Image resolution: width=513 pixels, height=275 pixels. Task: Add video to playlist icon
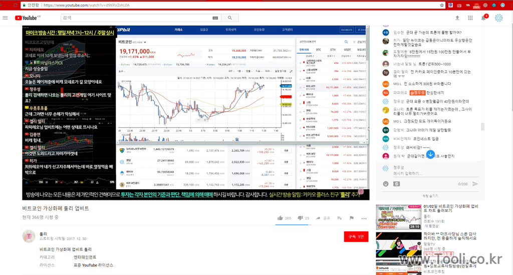(339, 218)
